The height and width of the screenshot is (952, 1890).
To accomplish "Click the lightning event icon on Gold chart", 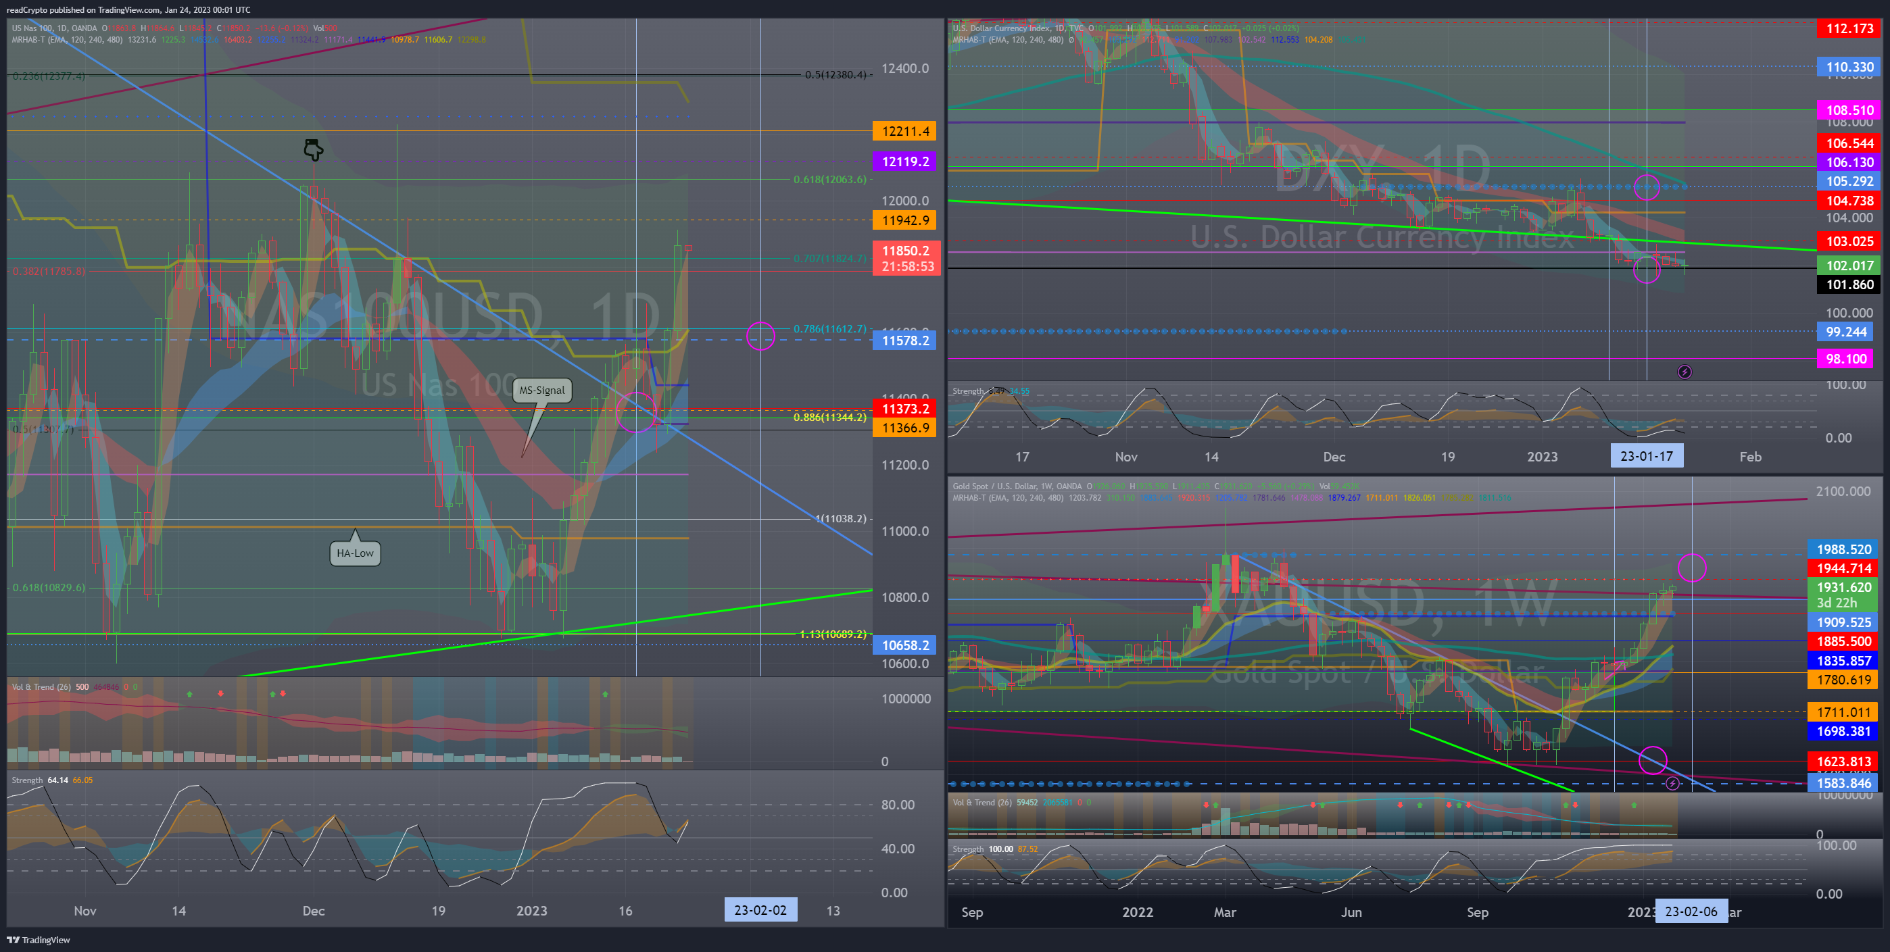I will pos(1672,783).
